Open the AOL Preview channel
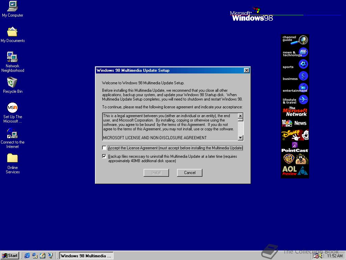Viewport: 346px width, 260px height. (x=295, y=171)
